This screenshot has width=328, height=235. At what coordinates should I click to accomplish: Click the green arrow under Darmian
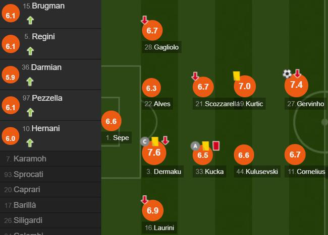pos(30,82)
